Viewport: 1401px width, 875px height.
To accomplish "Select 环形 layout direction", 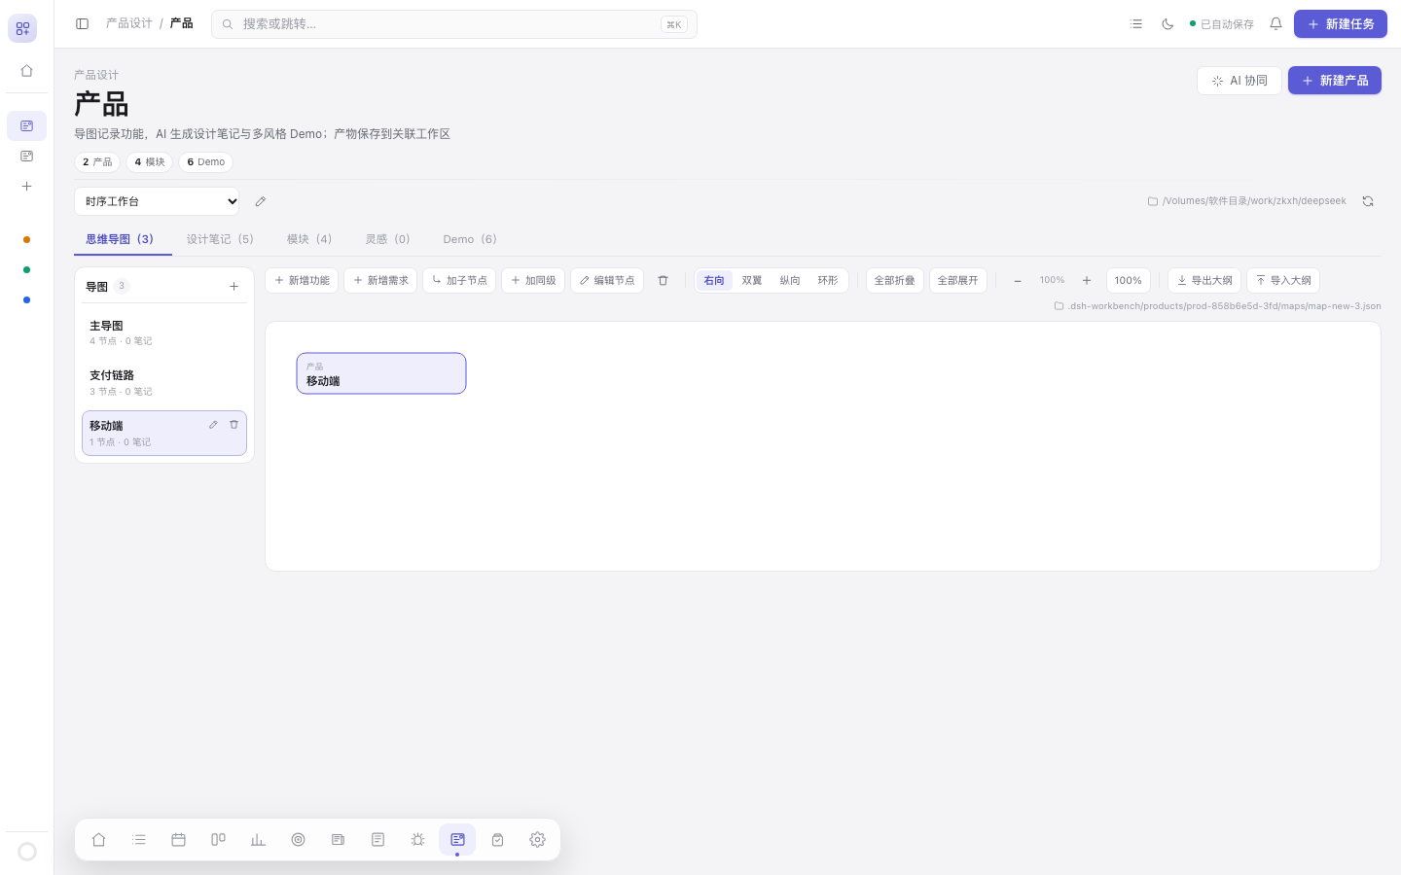I will (828, 280).
